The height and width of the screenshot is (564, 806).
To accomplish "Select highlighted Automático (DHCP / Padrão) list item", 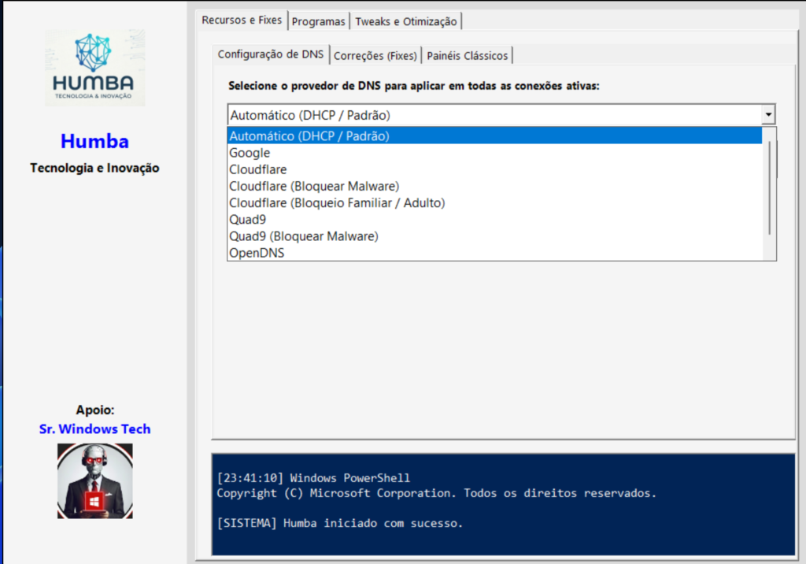I will (309, 135).
